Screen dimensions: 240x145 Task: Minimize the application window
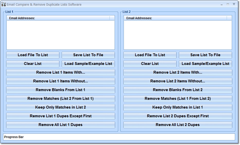pos(222,4)
